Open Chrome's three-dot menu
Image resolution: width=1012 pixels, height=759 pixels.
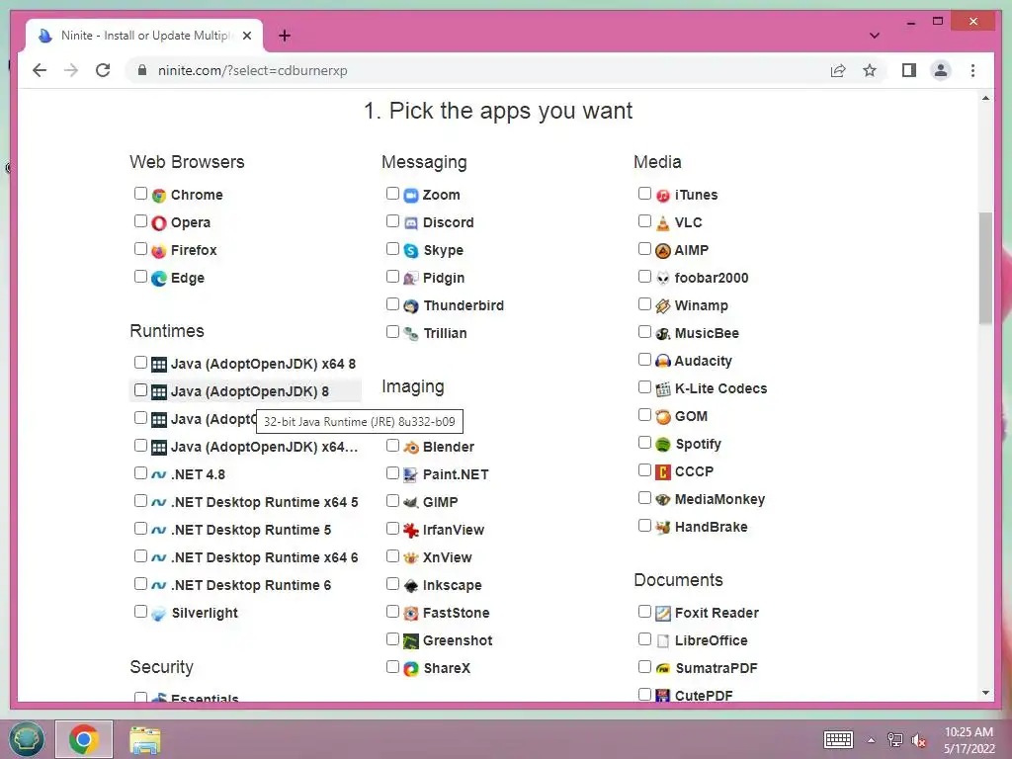[972, 70]
